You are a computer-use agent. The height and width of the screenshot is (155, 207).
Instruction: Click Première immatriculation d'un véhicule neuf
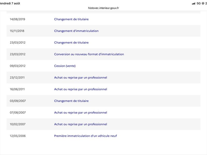85,136
